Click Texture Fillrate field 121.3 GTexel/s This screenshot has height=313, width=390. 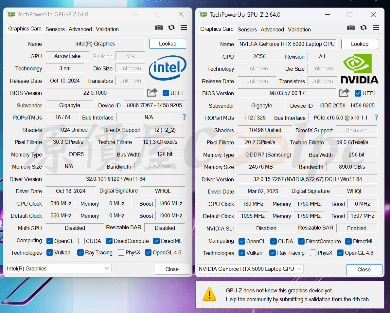(x=160, y=142)
